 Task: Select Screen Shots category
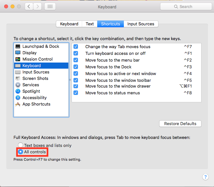click(x=41, y=79)
